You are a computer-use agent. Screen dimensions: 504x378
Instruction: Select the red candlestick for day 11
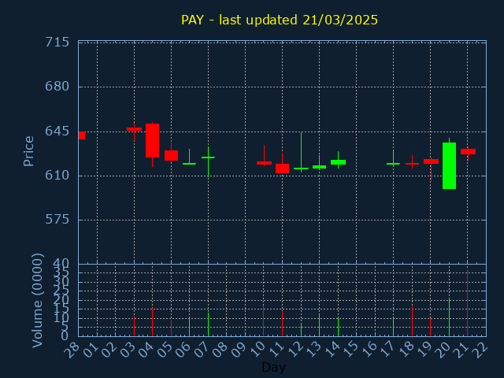pyautogui.click(x=282, y=168)
